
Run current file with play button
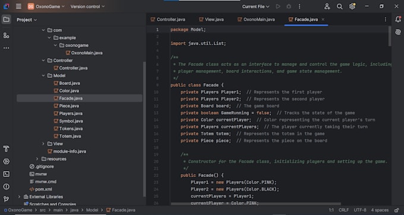(278, 7)
